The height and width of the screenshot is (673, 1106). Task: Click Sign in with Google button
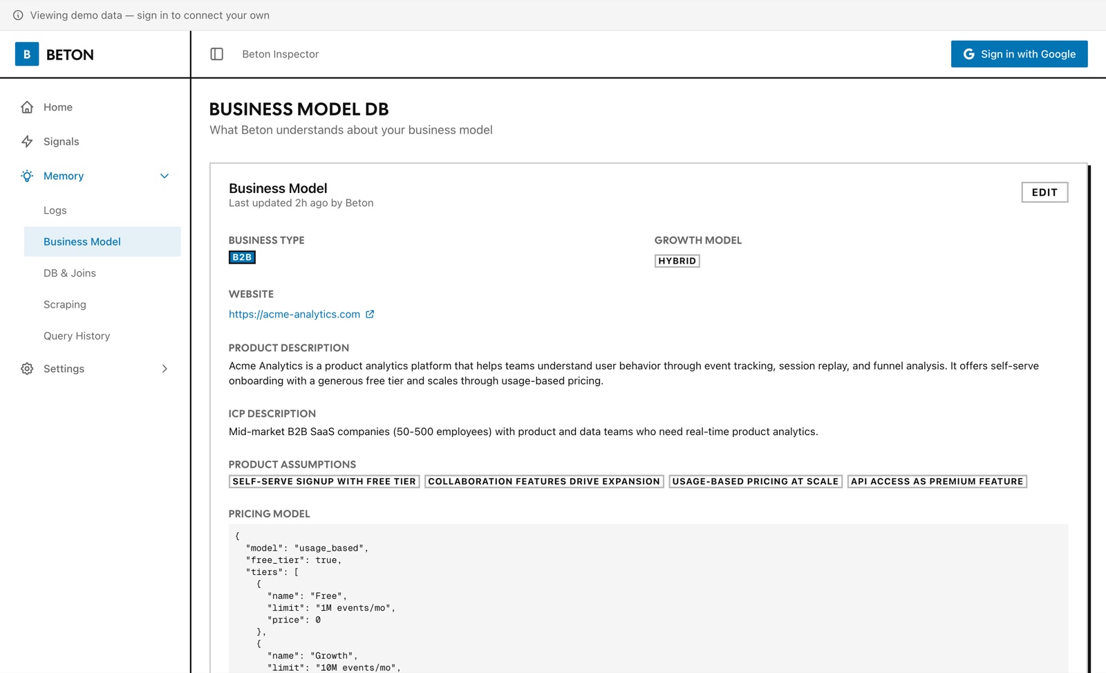[x=1019, y=54]
